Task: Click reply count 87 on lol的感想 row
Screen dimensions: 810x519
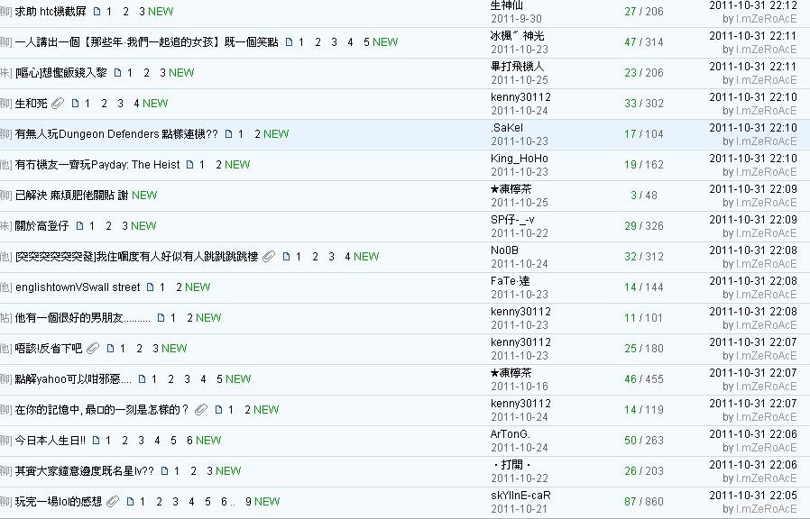Action: click(631, 502)
